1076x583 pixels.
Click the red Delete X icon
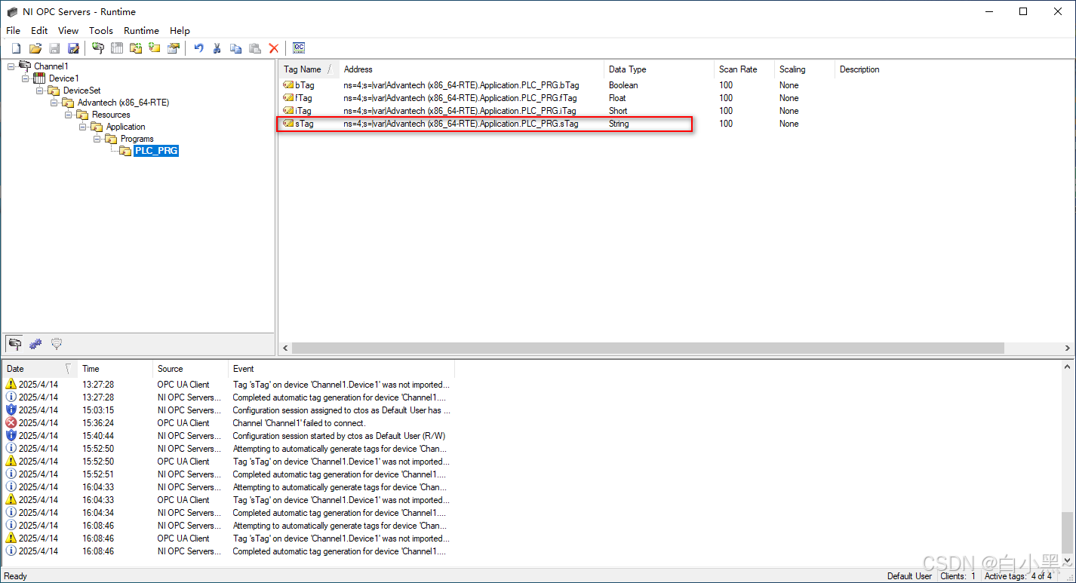[274, 48]
